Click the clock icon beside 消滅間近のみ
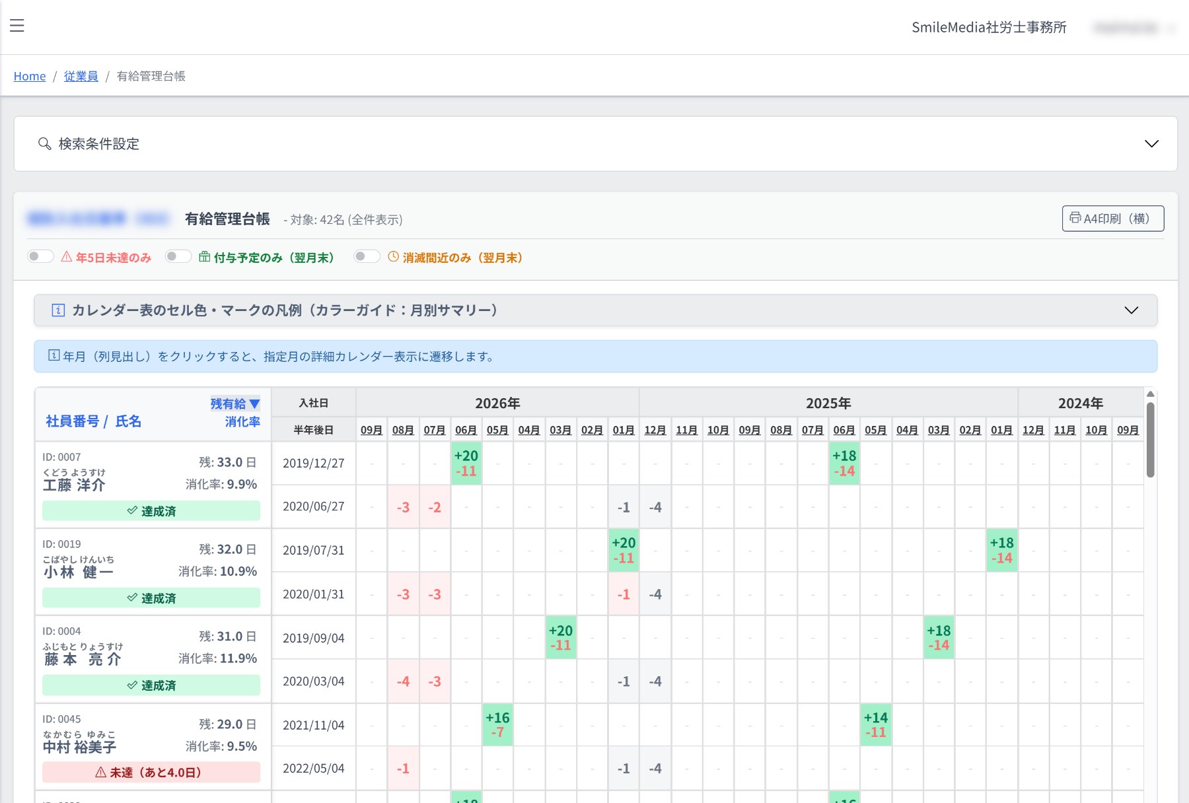The image size is (1189, 803). point(393,257)
